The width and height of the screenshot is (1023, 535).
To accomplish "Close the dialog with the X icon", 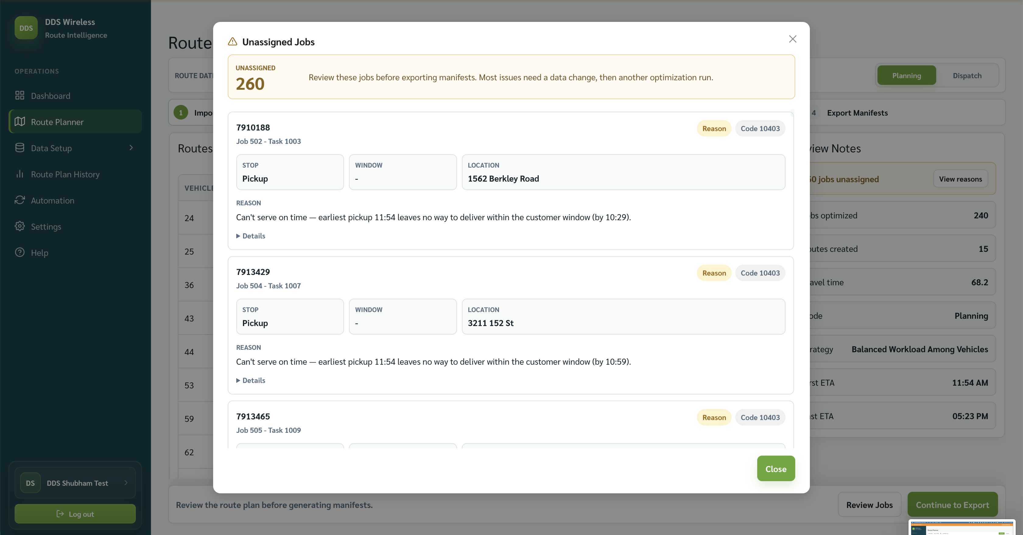I will click(x=793, y=39).
